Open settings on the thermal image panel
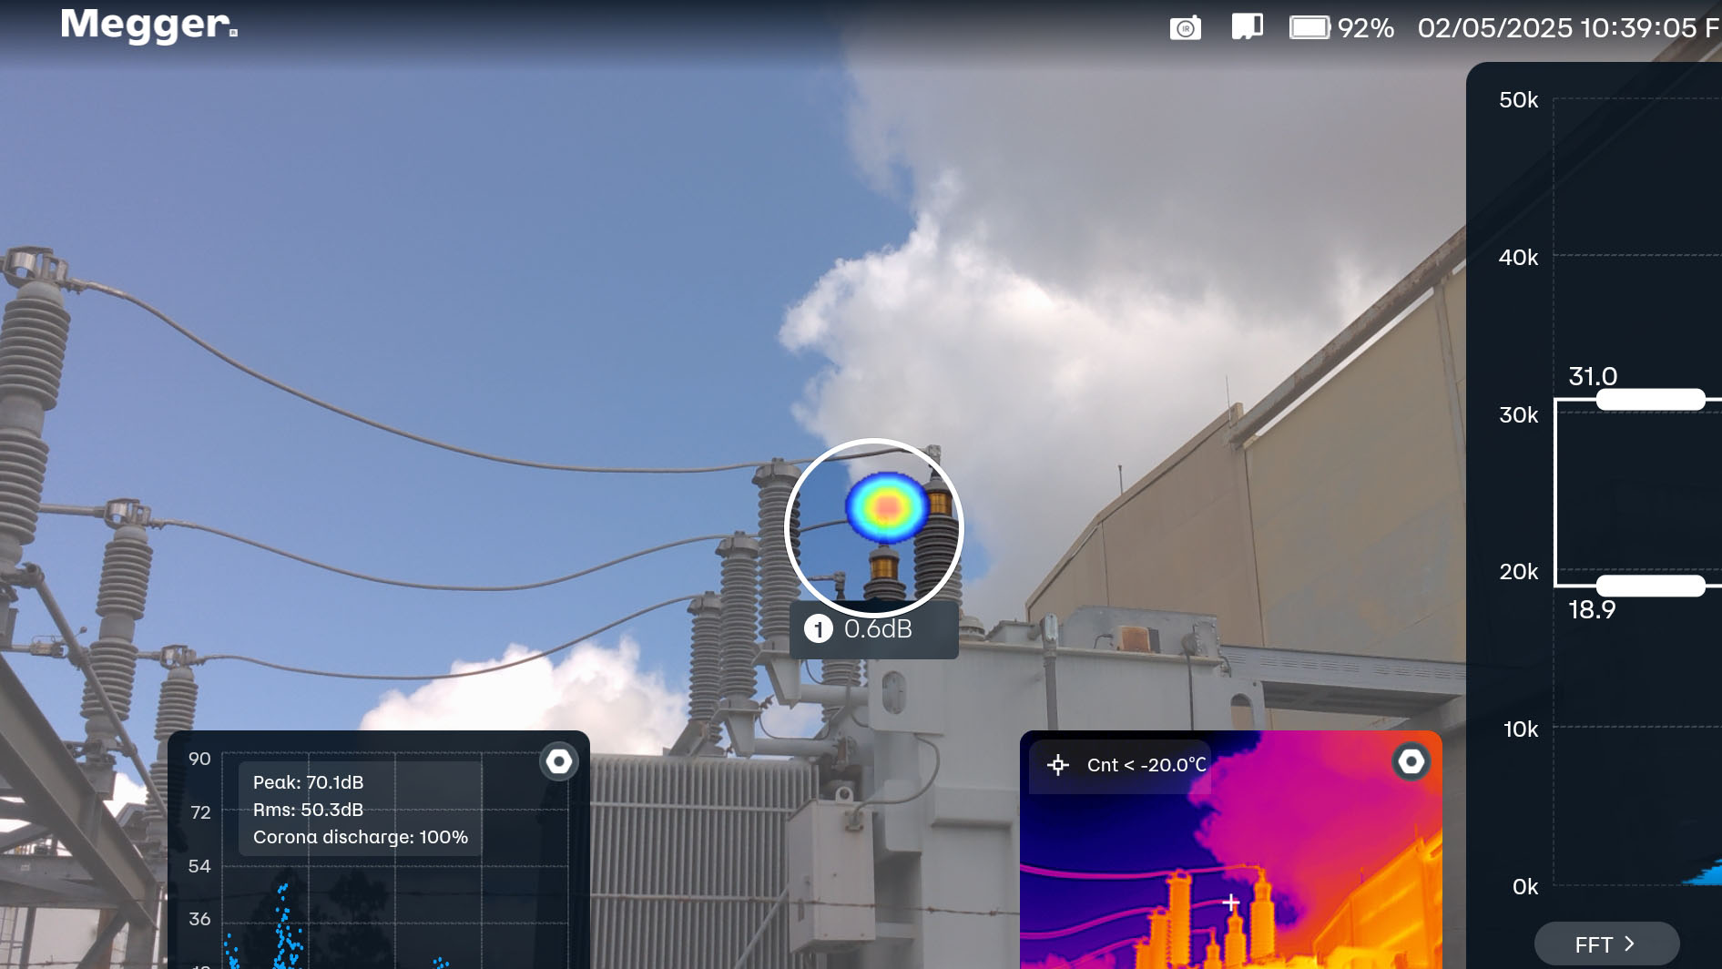The image size is (1722, 969). click(x=1411, y=761)
